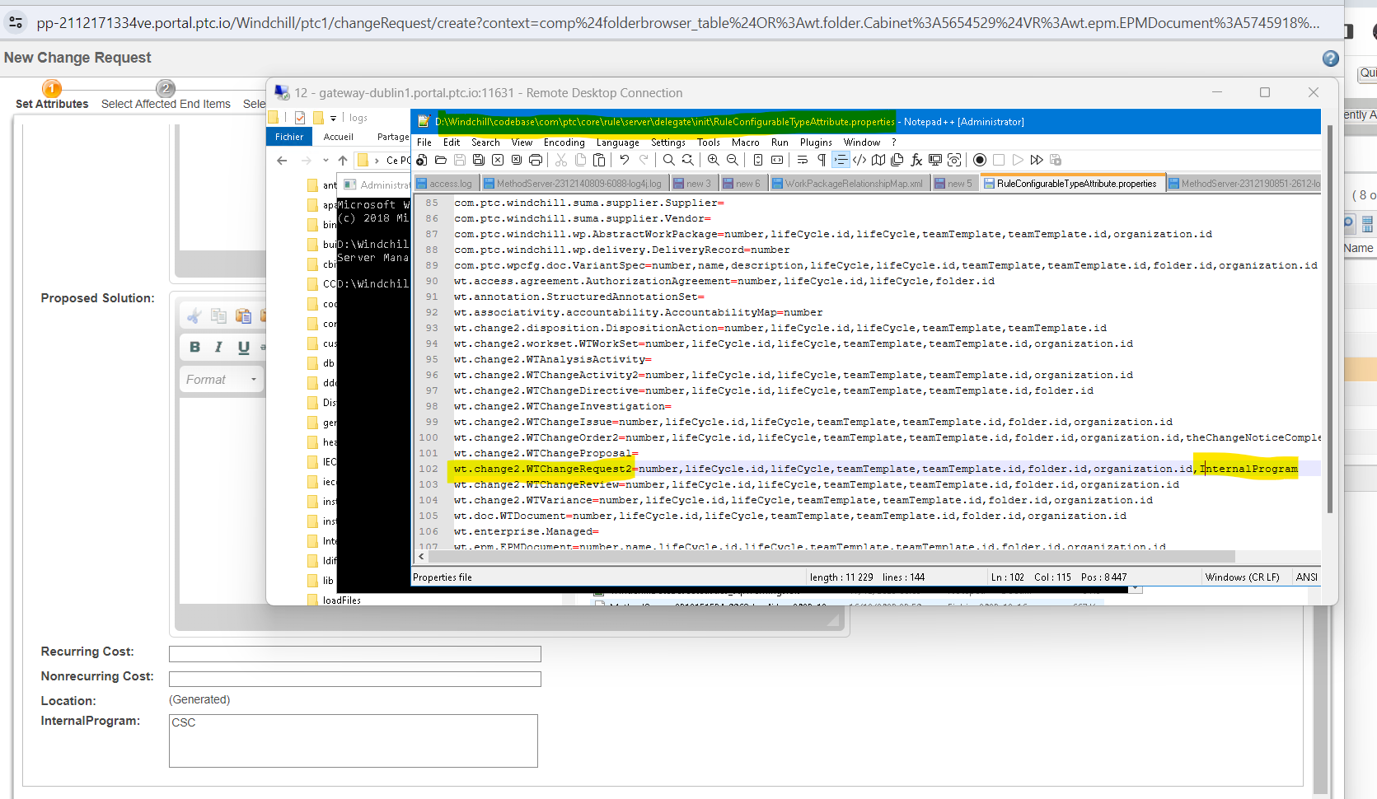Click the Help question mark icon
This screenshot has width=1377, height=799.
click(1330, 58)
